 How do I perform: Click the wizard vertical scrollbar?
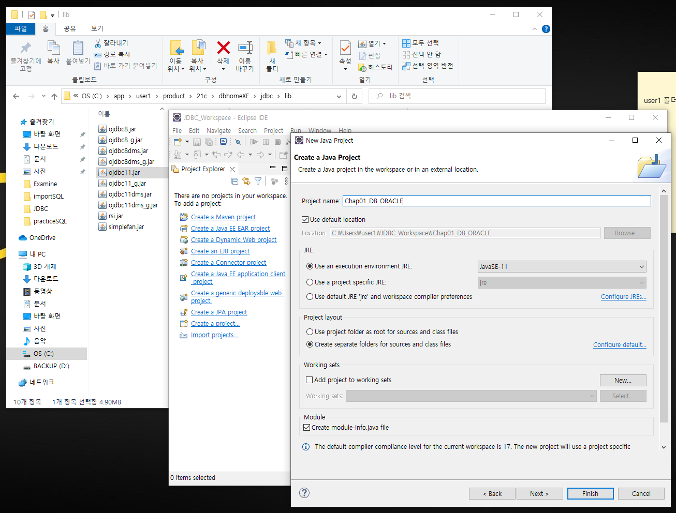pos(664,309)
